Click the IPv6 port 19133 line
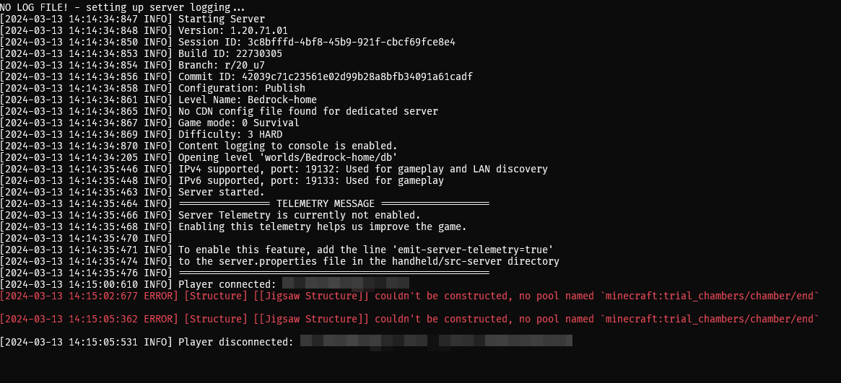 311,180
